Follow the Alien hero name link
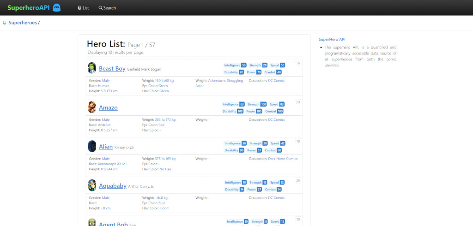Image resolution: width=473 pixels, height=226 pixels. click(x=106, y=147)
